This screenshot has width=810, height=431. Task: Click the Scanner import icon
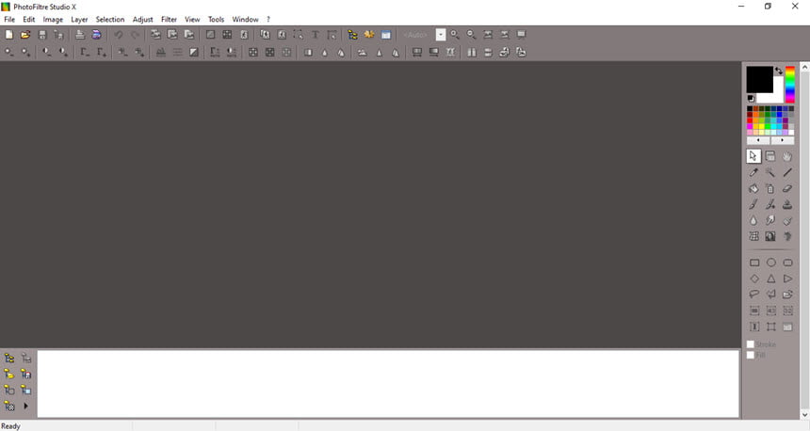click(97, 35)
